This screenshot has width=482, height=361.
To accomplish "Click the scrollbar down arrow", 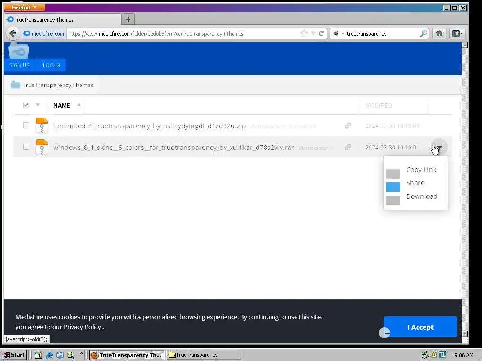I will (x=465, y=334).
